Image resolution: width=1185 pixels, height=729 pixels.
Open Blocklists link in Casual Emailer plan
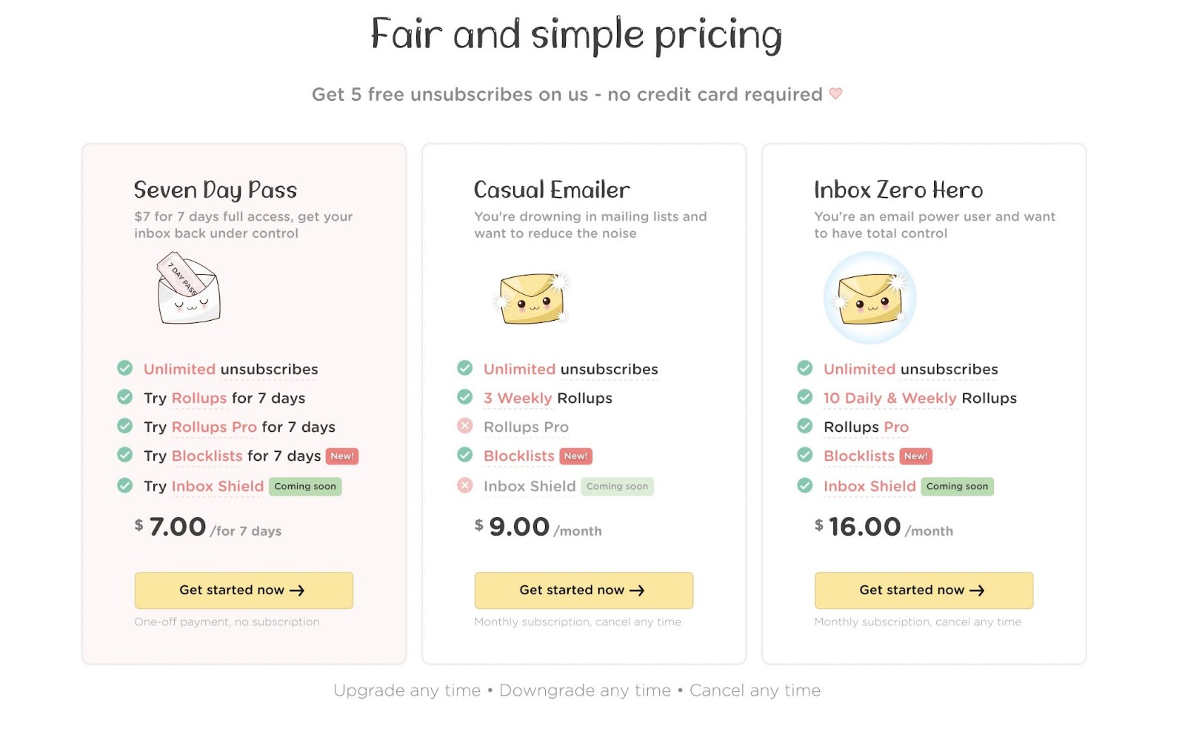click(519, 456)
